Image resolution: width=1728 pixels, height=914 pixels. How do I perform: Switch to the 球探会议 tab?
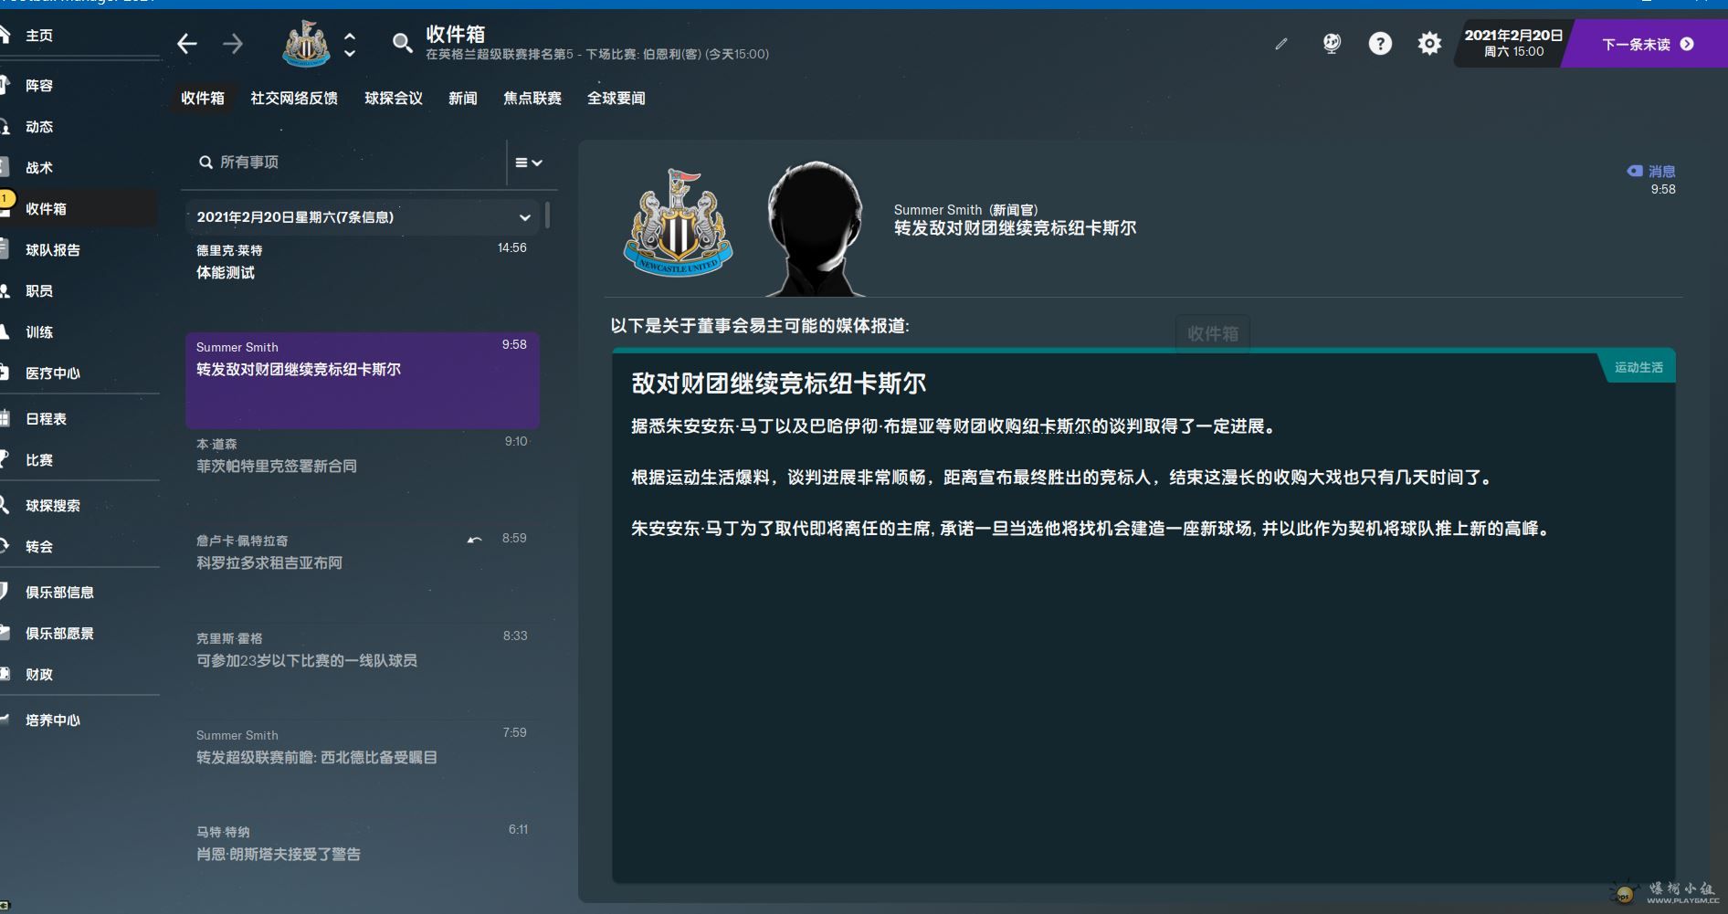[394, 98]
